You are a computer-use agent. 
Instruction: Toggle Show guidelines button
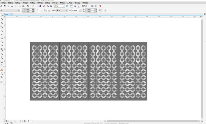pyautogui.click(x=78, y=6)
